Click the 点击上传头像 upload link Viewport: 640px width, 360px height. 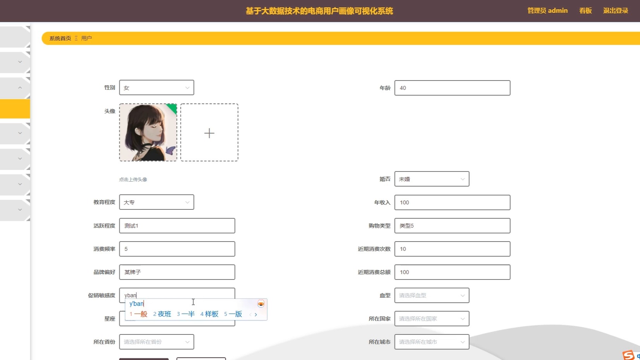click(133, 179)
